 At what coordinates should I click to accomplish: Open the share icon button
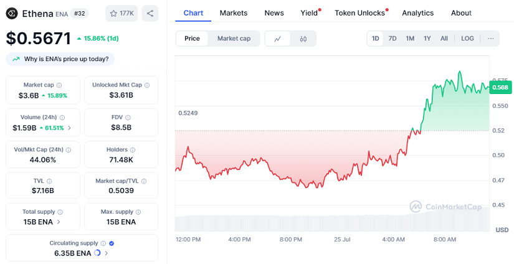(x=150, y=14)
